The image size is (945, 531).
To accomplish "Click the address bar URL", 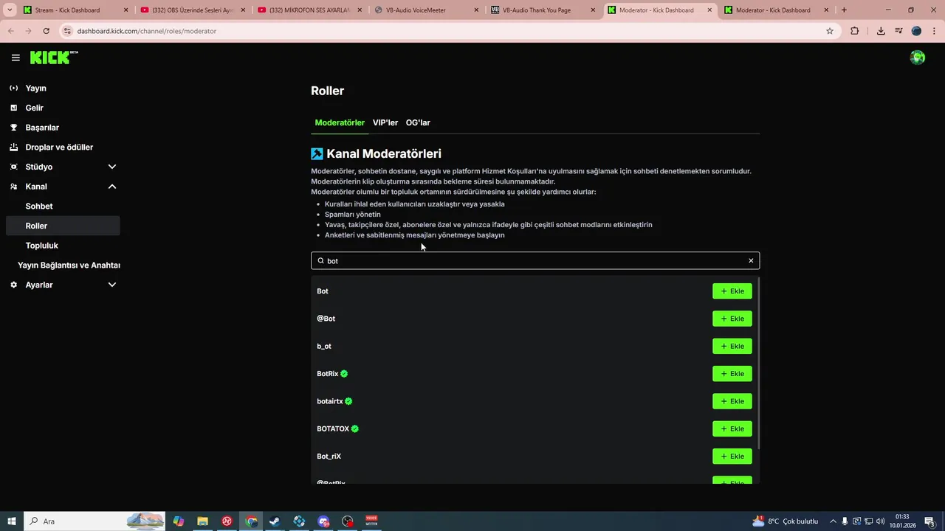I will pyautogui.click(x=146, y=31).
